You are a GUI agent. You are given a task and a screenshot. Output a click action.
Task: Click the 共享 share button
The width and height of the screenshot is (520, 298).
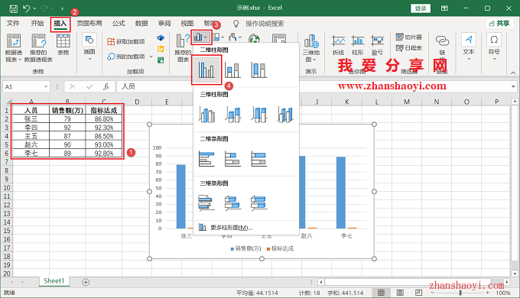point(499,23)
